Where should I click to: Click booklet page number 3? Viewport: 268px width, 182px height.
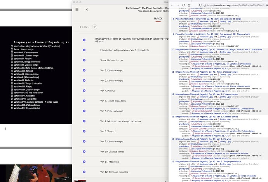[x=6, y=129]
